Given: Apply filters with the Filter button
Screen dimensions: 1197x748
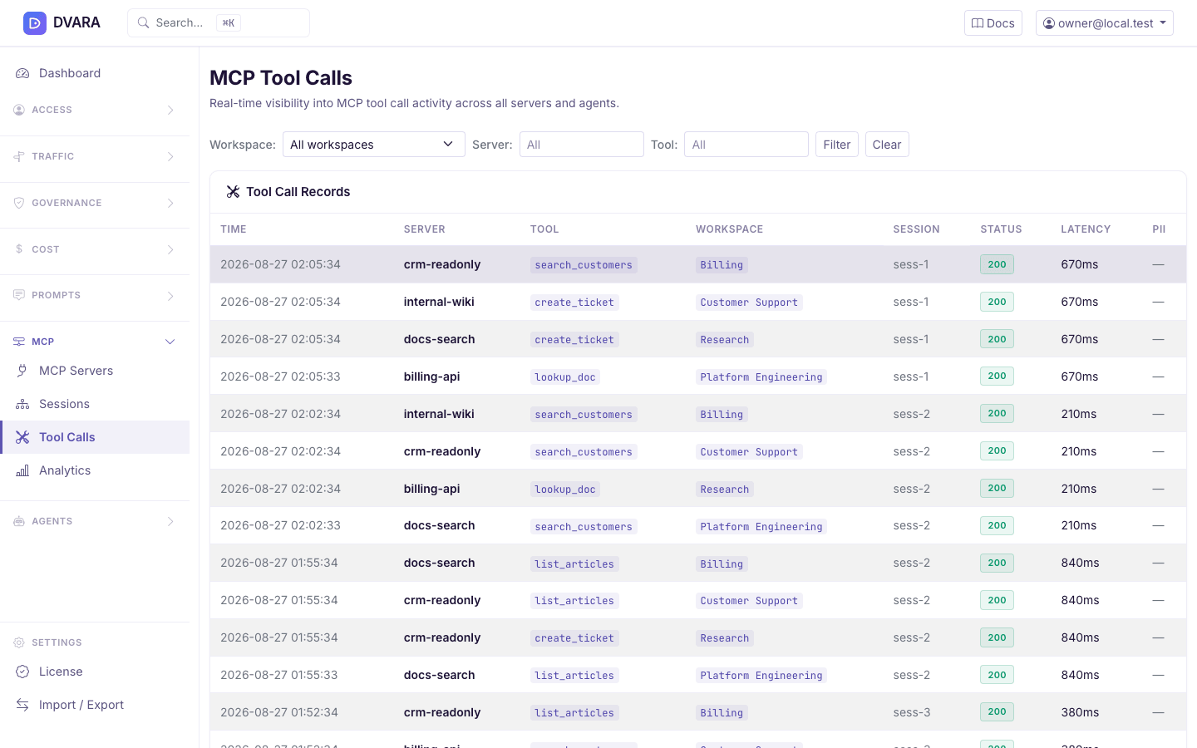Looking at the screenshot, I should coord(837,145).
